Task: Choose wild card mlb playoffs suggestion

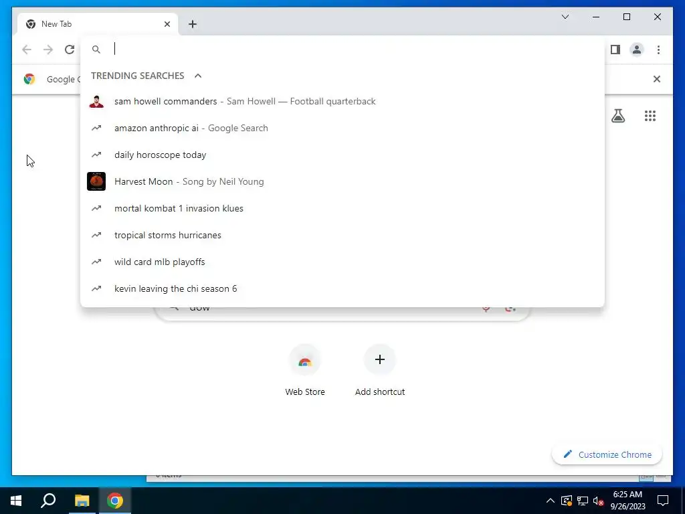Action: 342,262
